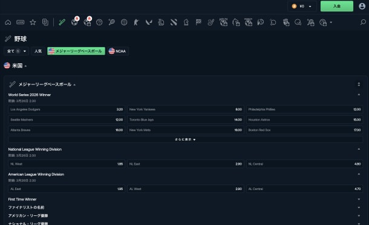Pick NL Central at 4.80
Image resolution: width=369 pixels, height=225 pixels.
click(x=304, y=164)
